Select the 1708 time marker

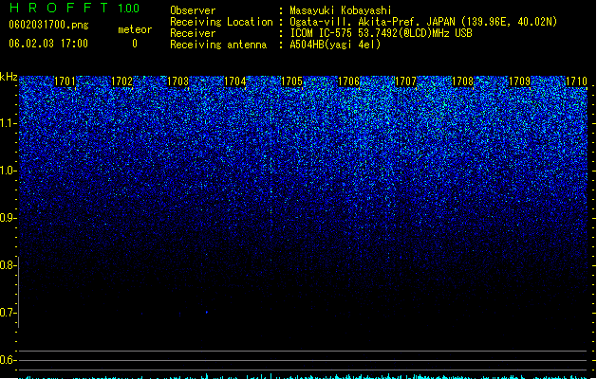pyautogui.click(x=462, y=81)
